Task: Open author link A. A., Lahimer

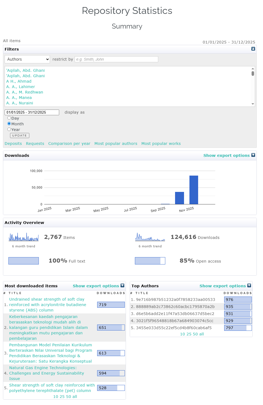Action: click(x=21, y=87)
